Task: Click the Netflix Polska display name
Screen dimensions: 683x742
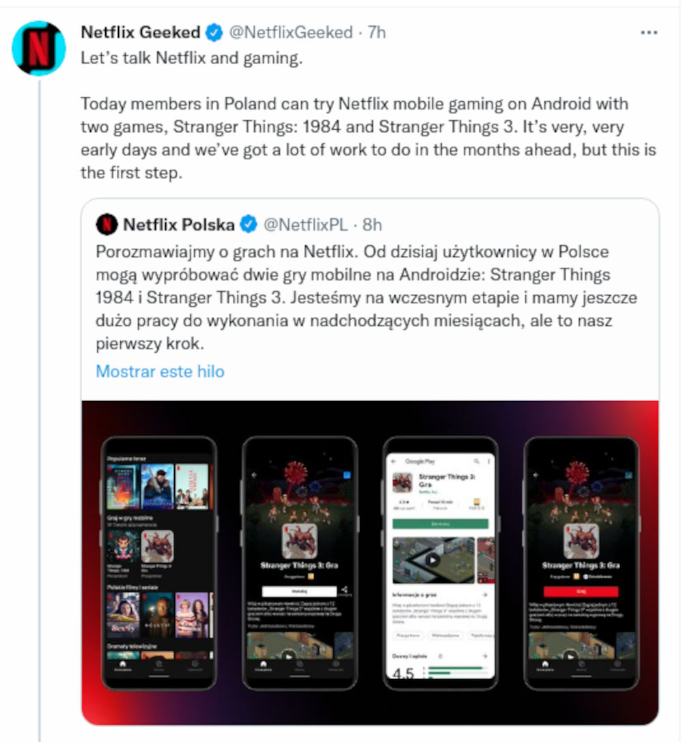Action: 179,225
